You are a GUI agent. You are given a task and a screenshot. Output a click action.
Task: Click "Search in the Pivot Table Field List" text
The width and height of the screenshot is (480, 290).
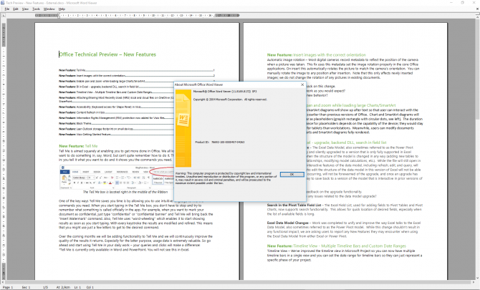click(294, 206)
